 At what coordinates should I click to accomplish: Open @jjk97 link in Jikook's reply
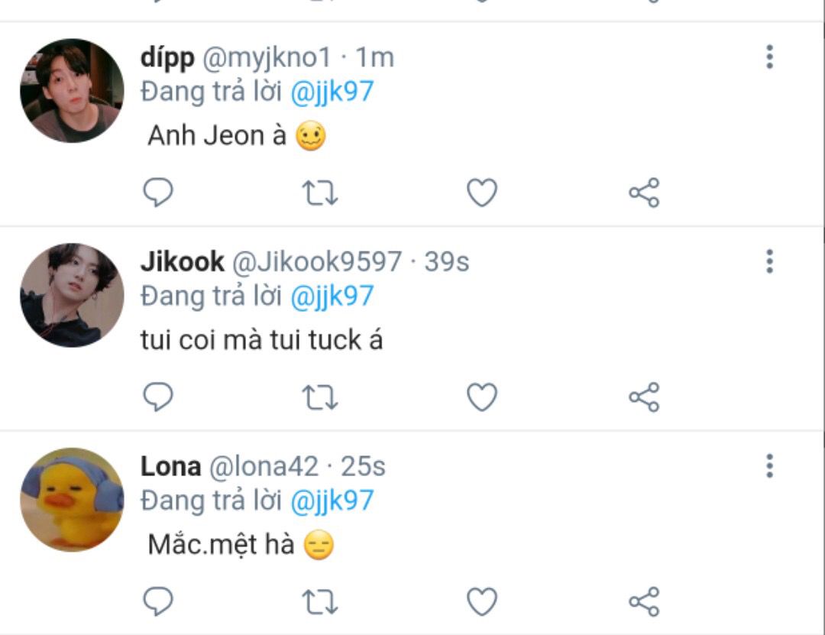click(332, 296)
